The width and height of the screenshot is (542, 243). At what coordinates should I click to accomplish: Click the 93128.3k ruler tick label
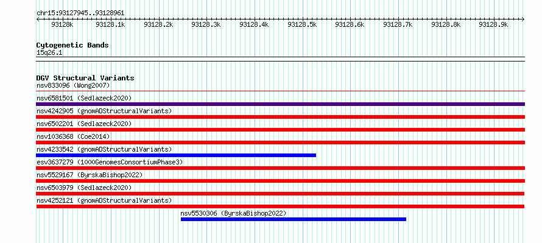click(x=206, y=24)
